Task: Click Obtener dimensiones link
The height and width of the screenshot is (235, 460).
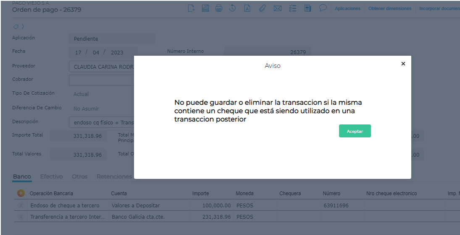Action: coord(390,8)
